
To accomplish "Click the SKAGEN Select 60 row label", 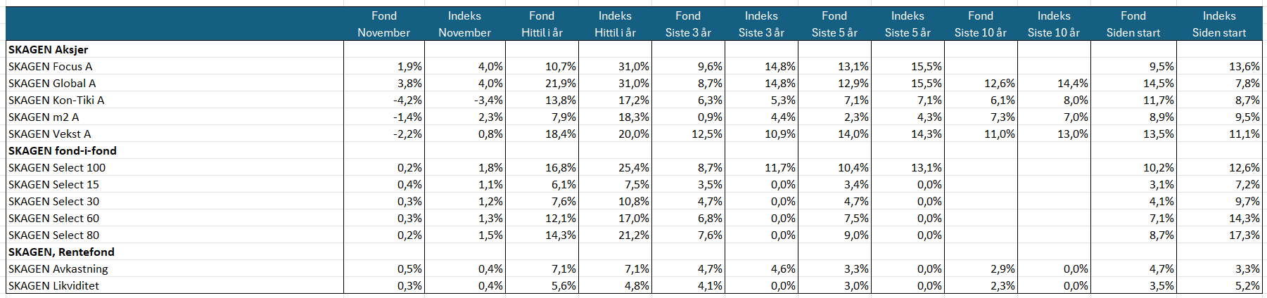I will pyautogui.click(x=54, y=218).
